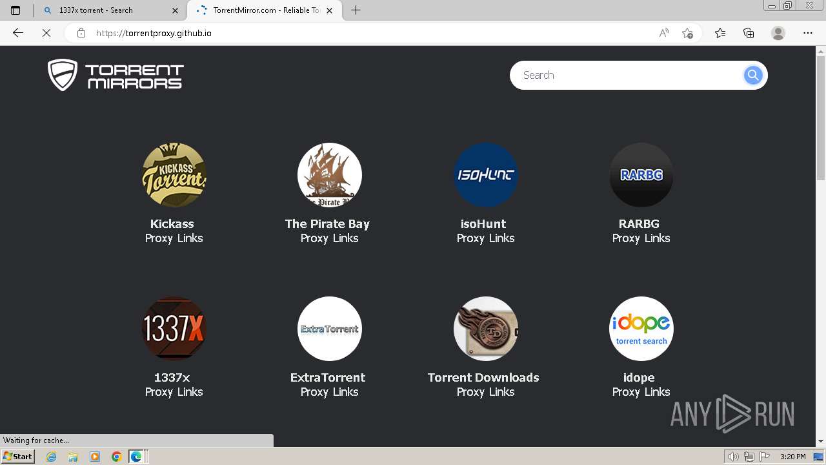Screen dimensions: 826x465
Task: Click the page vertical scrollbar thumb
Action: click(x=821, y=118)
